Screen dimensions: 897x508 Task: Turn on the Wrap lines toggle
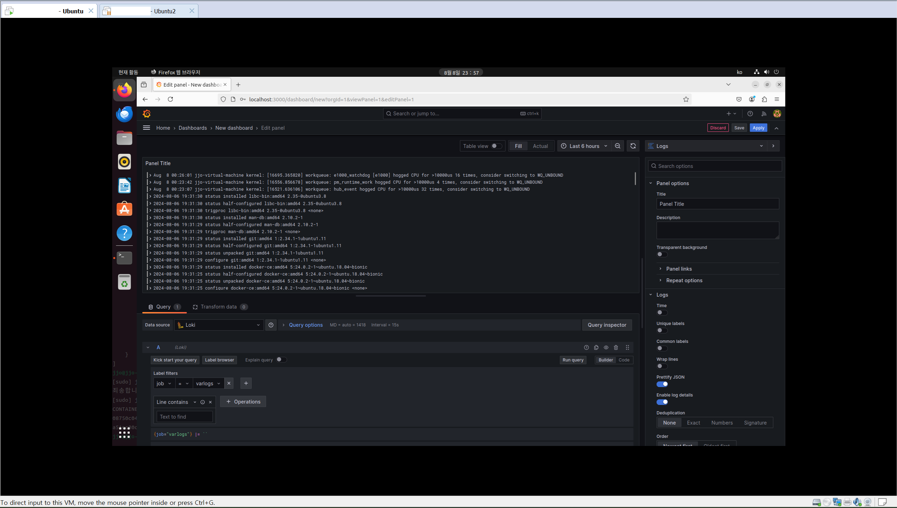pos(662,366)
